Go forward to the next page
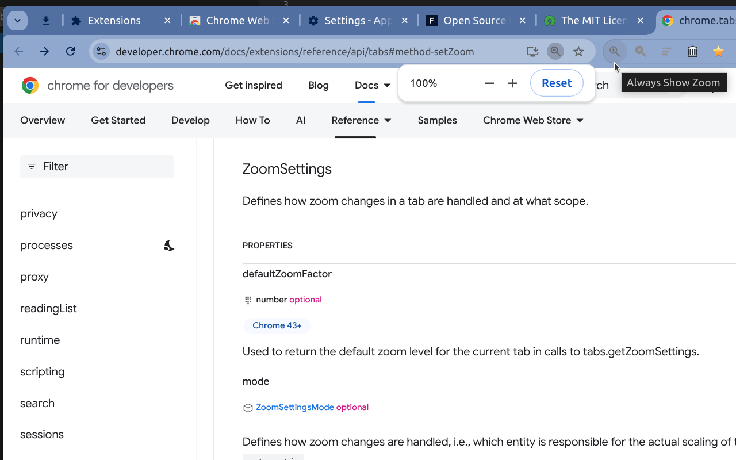Image resolution: width=736 pixels, height=460 pixels. click(x=45, y=52)
